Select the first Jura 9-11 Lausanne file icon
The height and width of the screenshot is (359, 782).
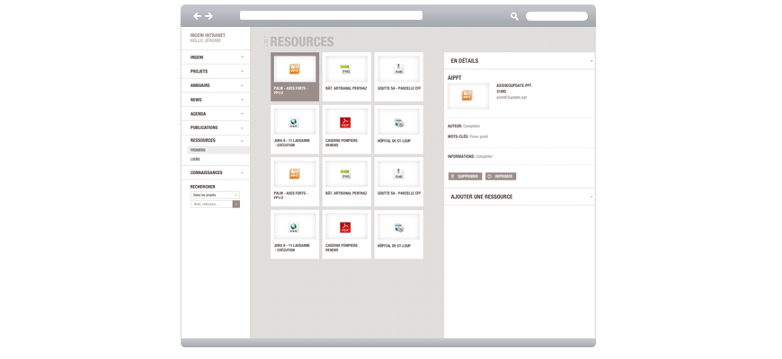[294, 122]
